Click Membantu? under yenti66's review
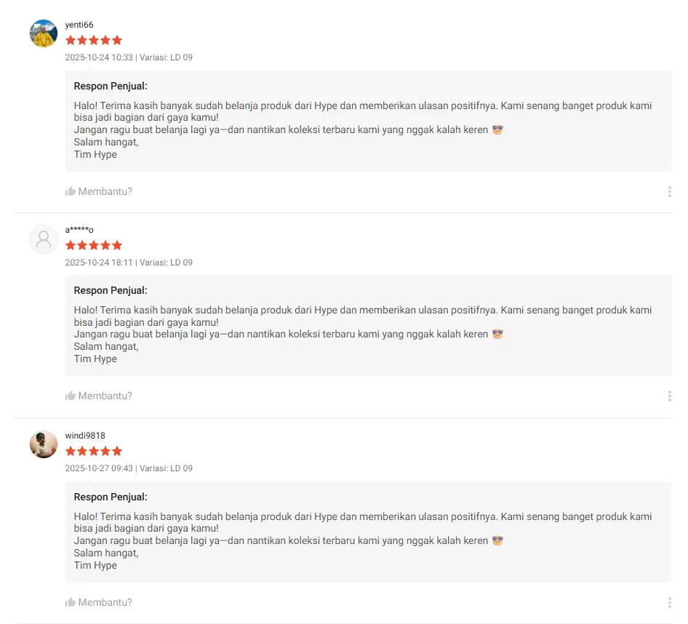Viewport: 688px width, 624px height. [105, 192]
